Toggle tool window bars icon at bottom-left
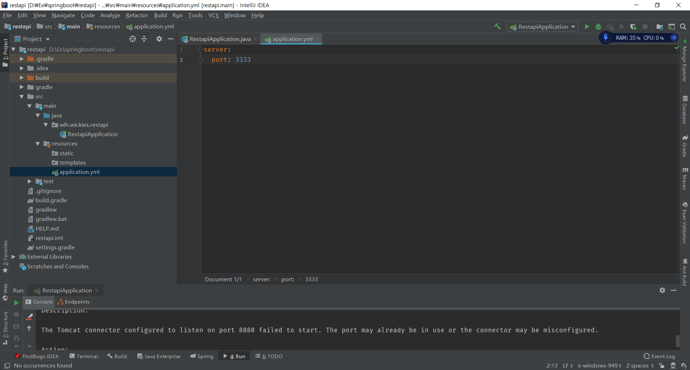 (7, 366)
